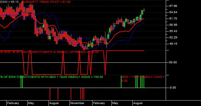This screenshot has height=106, width=201.
Task: Select the second May time axis label
Action: pyautogui.click(x=115, y=103)
